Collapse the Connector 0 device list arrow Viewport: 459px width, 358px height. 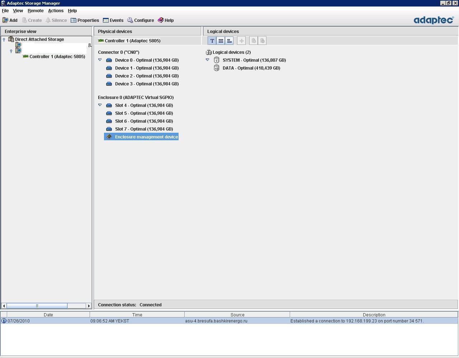point(100,60)
